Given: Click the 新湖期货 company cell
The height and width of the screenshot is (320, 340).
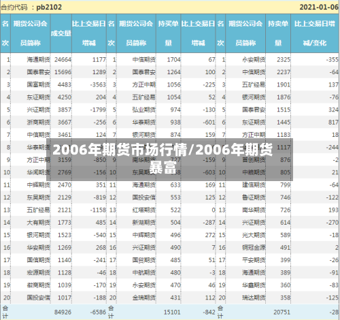Looking at the screenshot, I should coord(144,223).
